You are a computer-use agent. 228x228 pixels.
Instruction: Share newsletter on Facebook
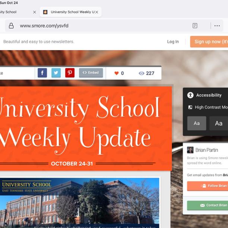point(42,73)
